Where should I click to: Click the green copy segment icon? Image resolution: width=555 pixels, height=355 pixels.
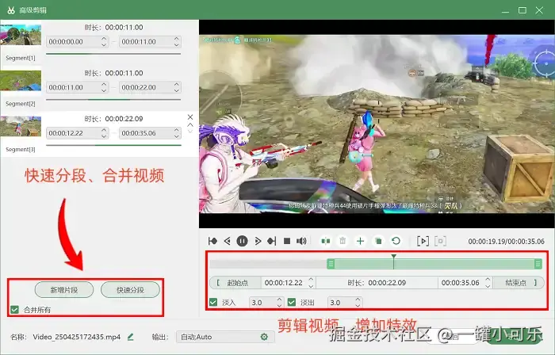(378, 241)
